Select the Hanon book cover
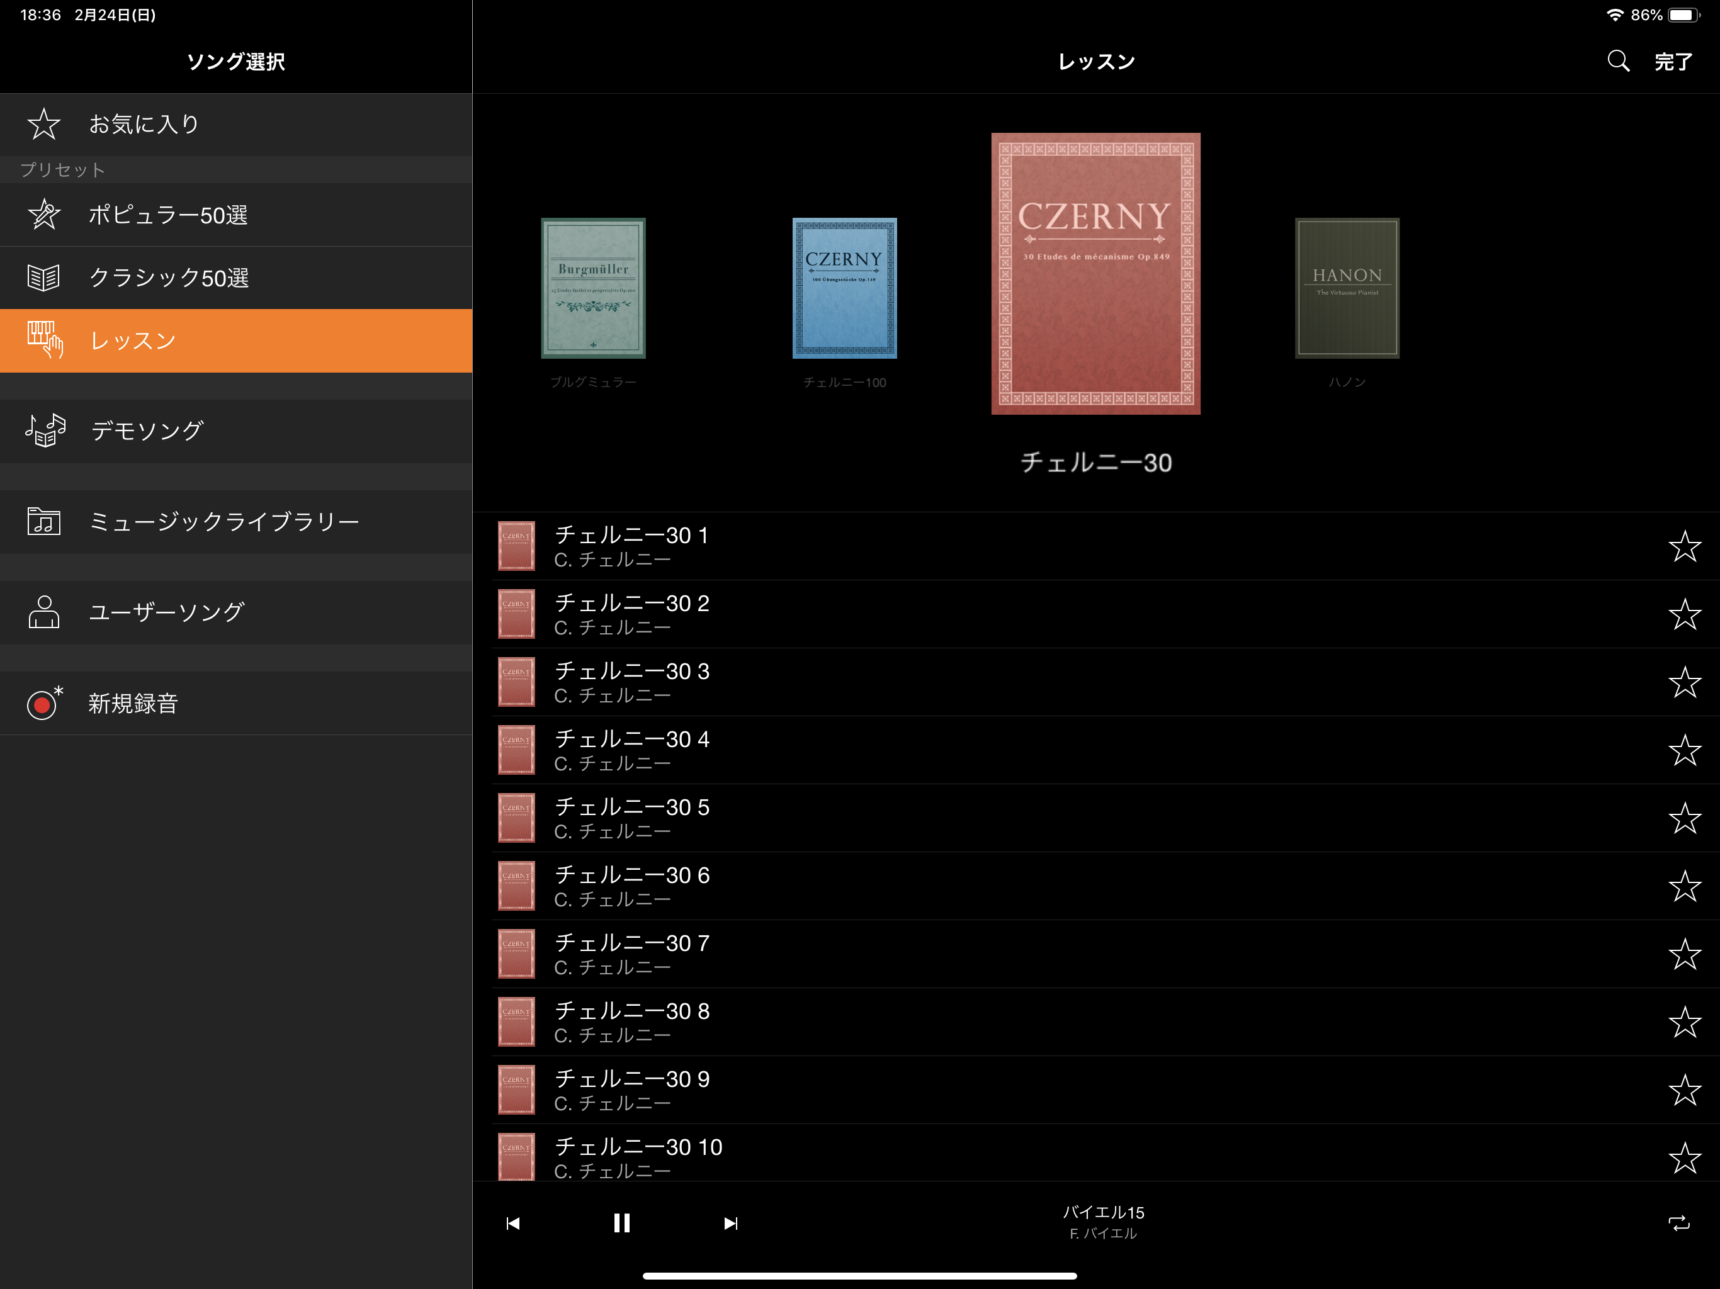This screenshot has width=1720, height=1289. (x=1347, y=288)
